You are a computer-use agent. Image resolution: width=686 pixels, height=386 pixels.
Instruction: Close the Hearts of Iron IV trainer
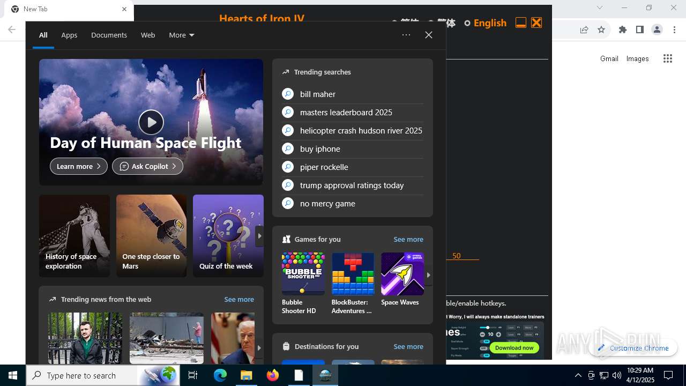[536, 23]
